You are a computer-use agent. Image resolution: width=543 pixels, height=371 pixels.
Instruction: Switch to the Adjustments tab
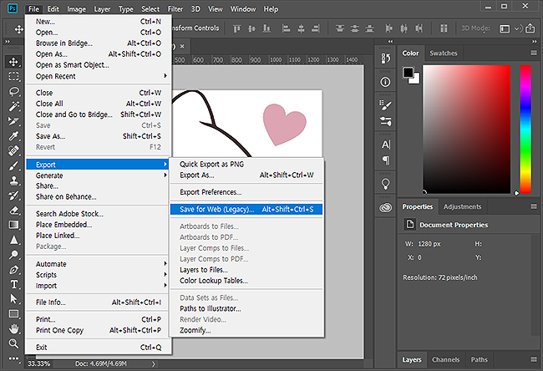tap(462, 206)
